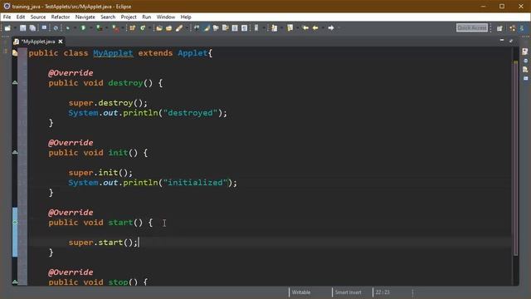Open the Next Annotation dropdown arrow

pos(282,27)
